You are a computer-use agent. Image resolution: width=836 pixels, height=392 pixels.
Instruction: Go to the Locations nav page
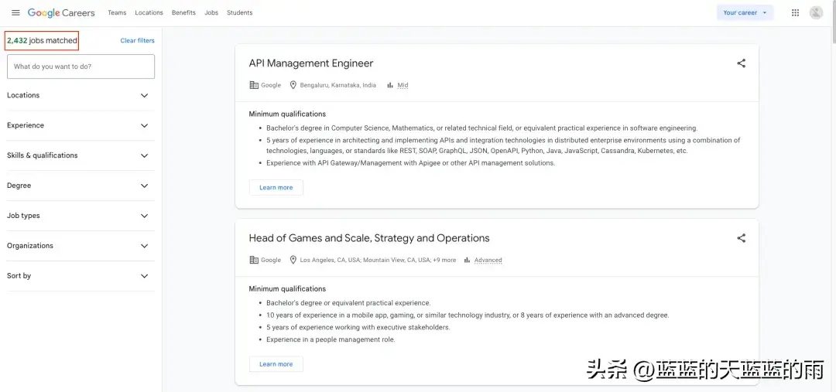point(149,13)
